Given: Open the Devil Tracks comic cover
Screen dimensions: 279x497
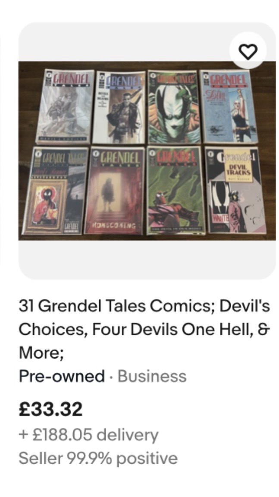Looking at the screenshot, I should (x=235, y=190).
